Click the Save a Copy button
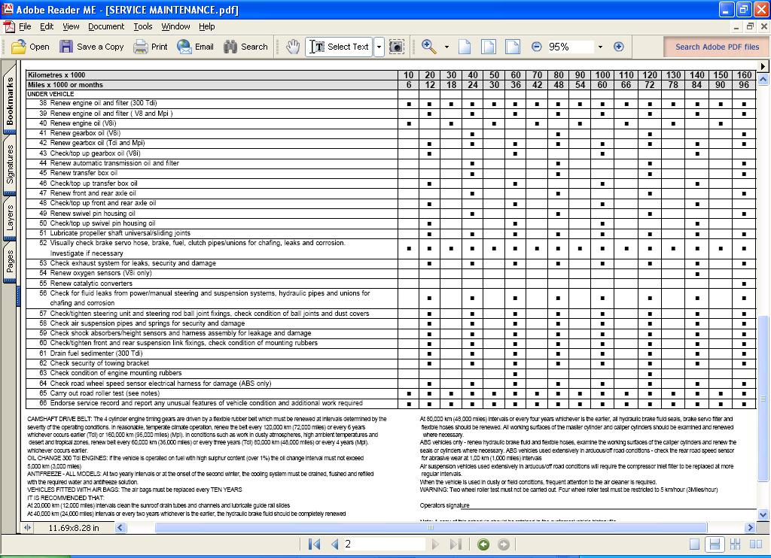Screen dimensions: 771x558 tap(92, 47)
